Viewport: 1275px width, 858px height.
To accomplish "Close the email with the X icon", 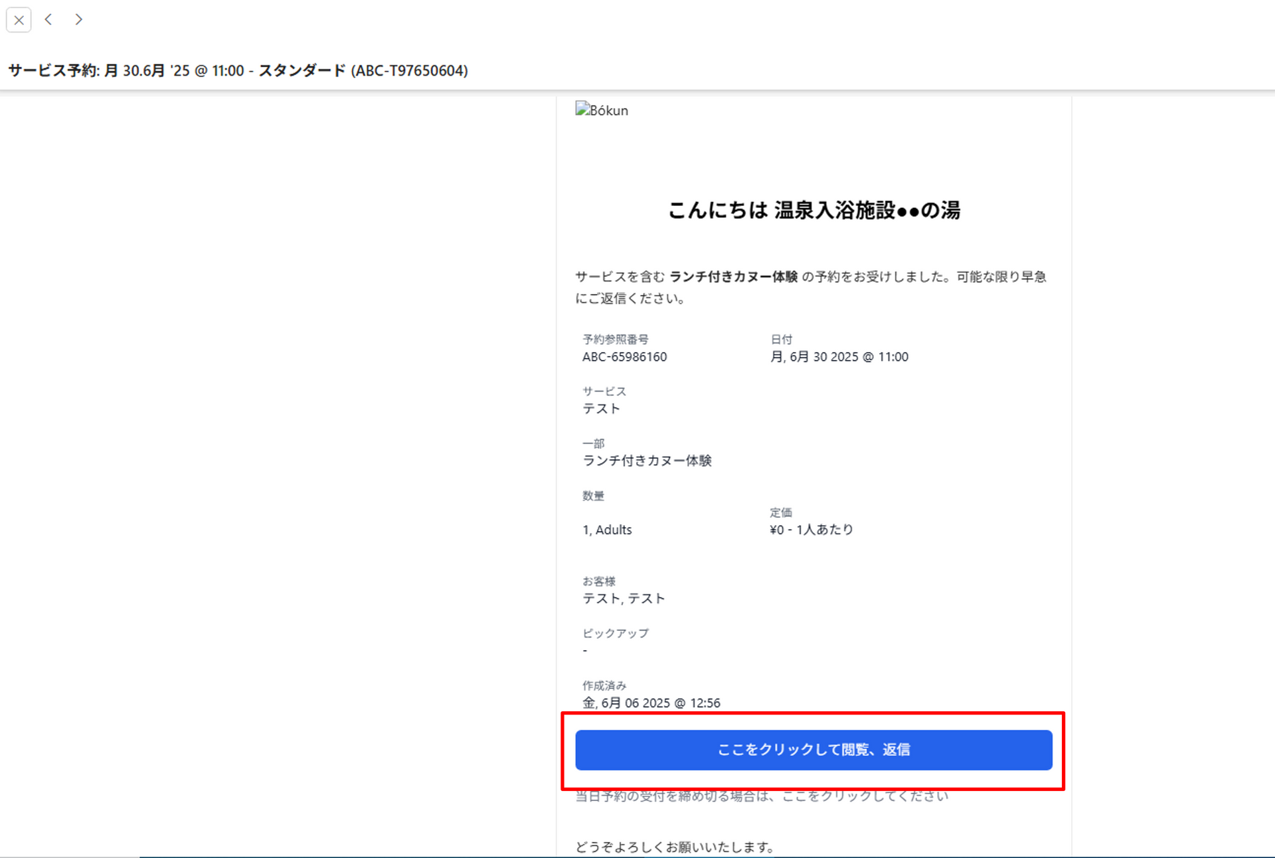I will point(19,20).
